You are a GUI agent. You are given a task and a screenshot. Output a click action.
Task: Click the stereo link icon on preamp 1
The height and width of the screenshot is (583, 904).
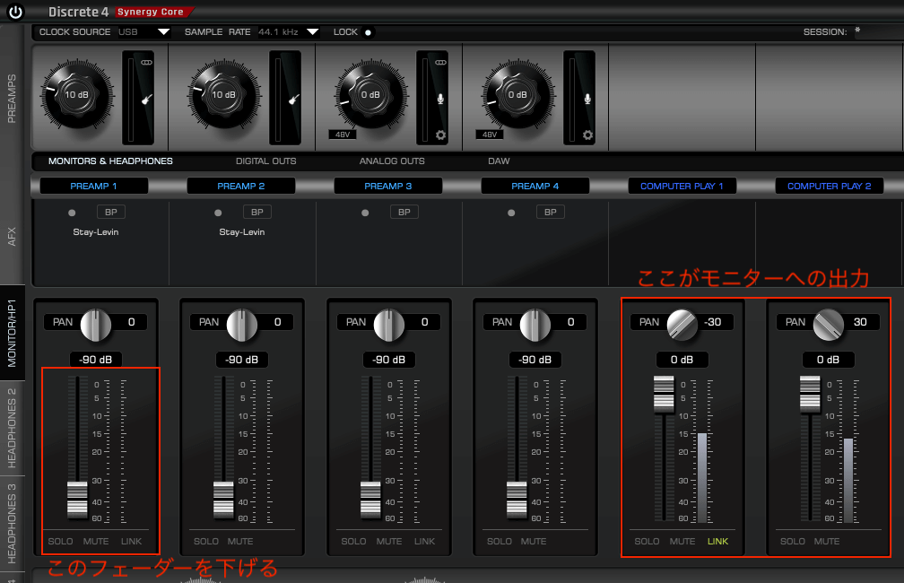pyautogui.click(x=146, y=62)
